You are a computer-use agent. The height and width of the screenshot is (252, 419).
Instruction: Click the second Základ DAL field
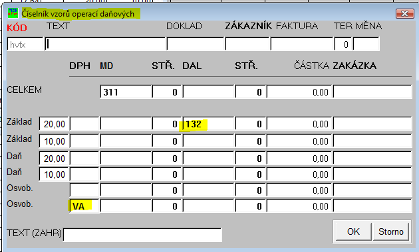[x=208, y=141]
